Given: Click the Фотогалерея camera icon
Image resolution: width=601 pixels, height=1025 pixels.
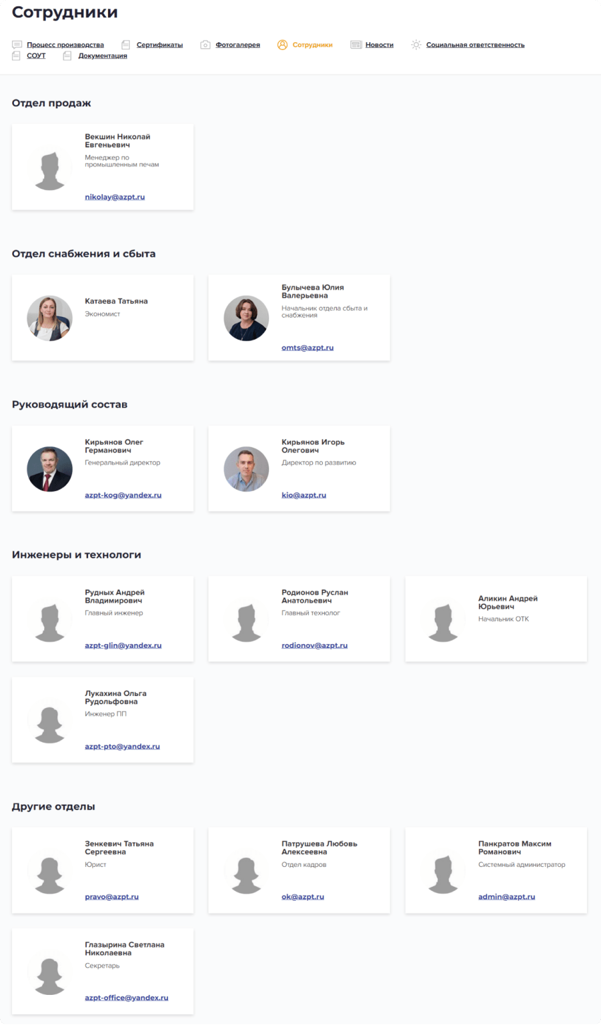Looking at the screenshot, I should coord(205,45).
